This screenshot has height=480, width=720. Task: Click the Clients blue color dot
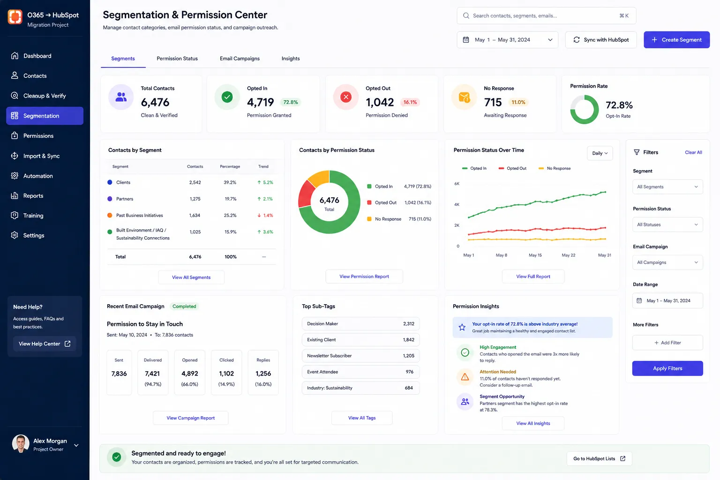(x=110, y=182)
